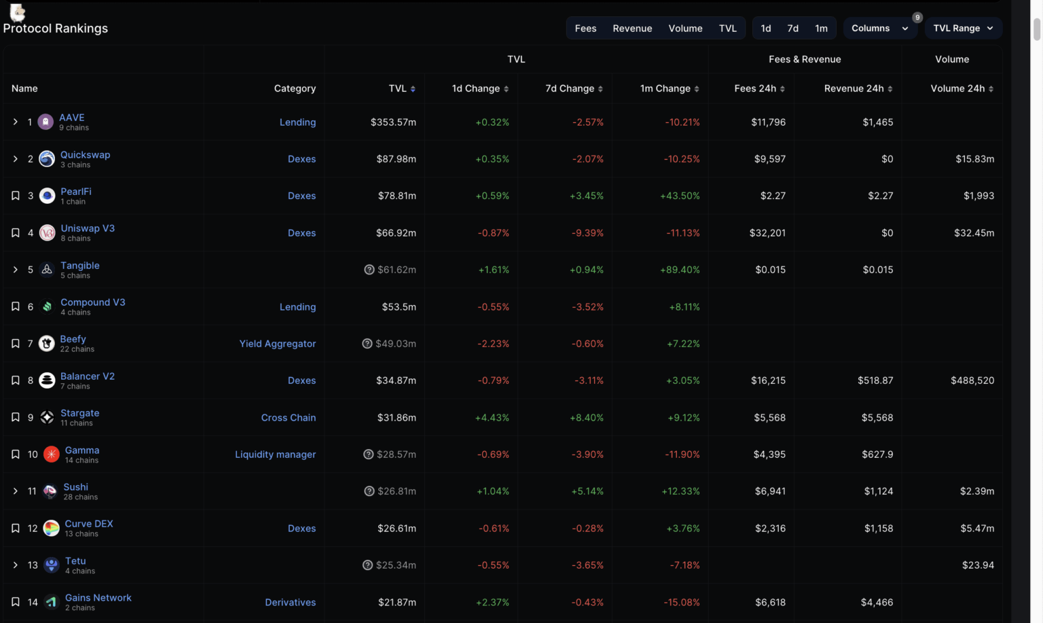Click the question mark icon beside Sushi TVL
Screen dimensions: 1043x623
pos(369,491)
